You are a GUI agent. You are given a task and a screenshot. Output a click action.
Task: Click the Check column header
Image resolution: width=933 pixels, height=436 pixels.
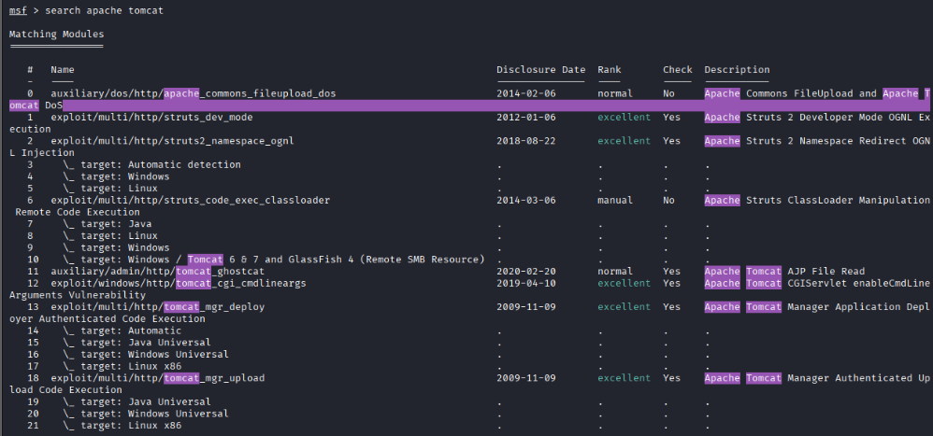coord(678,69)
